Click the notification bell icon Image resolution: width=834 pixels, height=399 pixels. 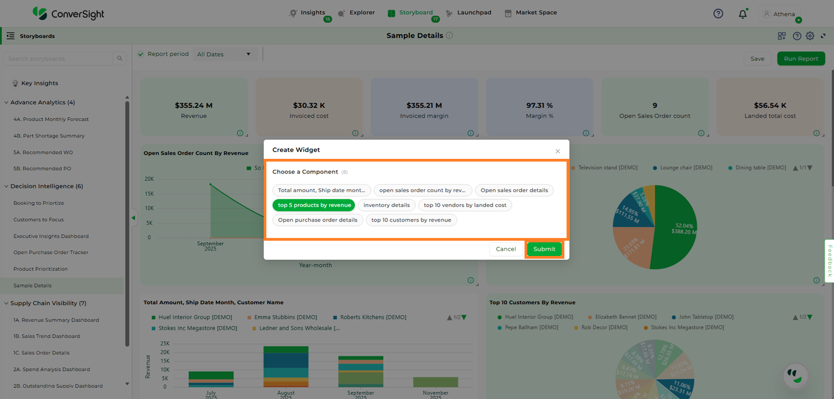coord(742,14)
